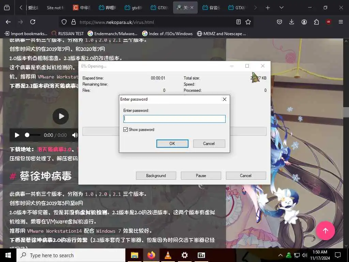This screenshot has width=349, height=262.
Task: Toggle reader view icon
Action: click(238, 22)
